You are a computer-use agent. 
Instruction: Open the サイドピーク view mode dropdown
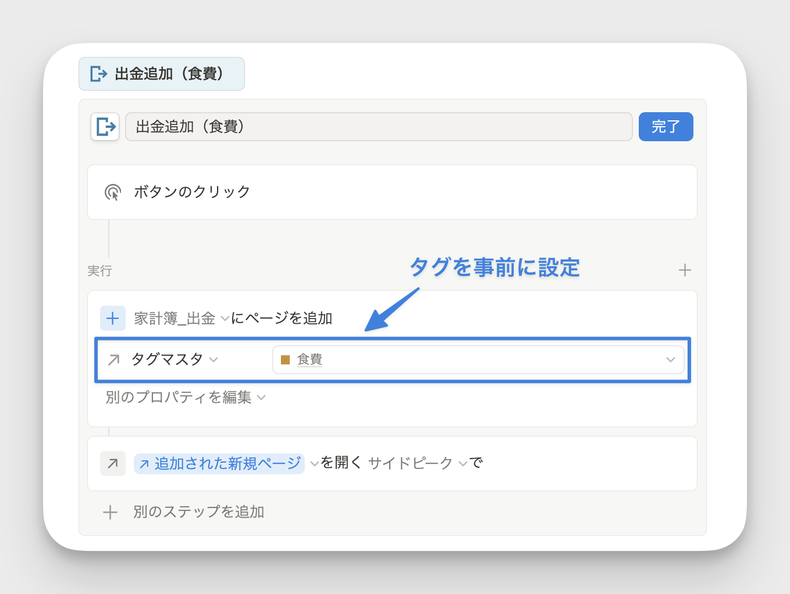418,463
